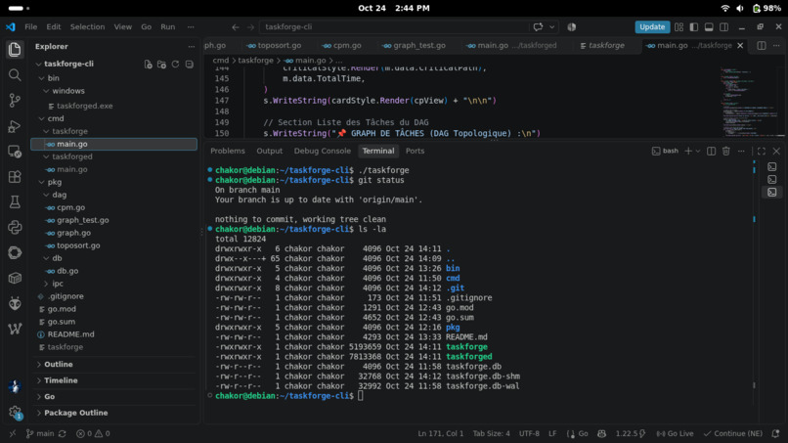Open the chat options dropdown arrow
Screen dimensions: 788x443
click(x=551, y=27)
